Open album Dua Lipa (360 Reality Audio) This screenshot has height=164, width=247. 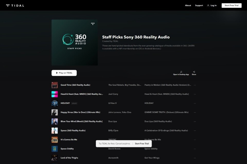[x=158, y=121]
